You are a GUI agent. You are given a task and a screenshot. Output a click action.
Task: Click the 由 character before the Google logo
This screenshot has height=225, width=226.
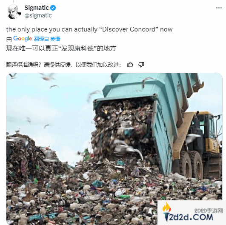point(9,39)
